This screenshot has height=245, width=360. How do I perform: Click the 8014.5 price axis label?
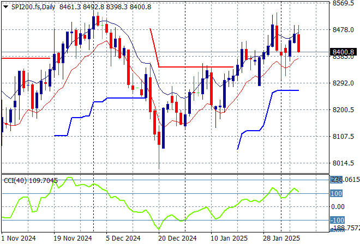pyautogui.click(x=343, y=163)
